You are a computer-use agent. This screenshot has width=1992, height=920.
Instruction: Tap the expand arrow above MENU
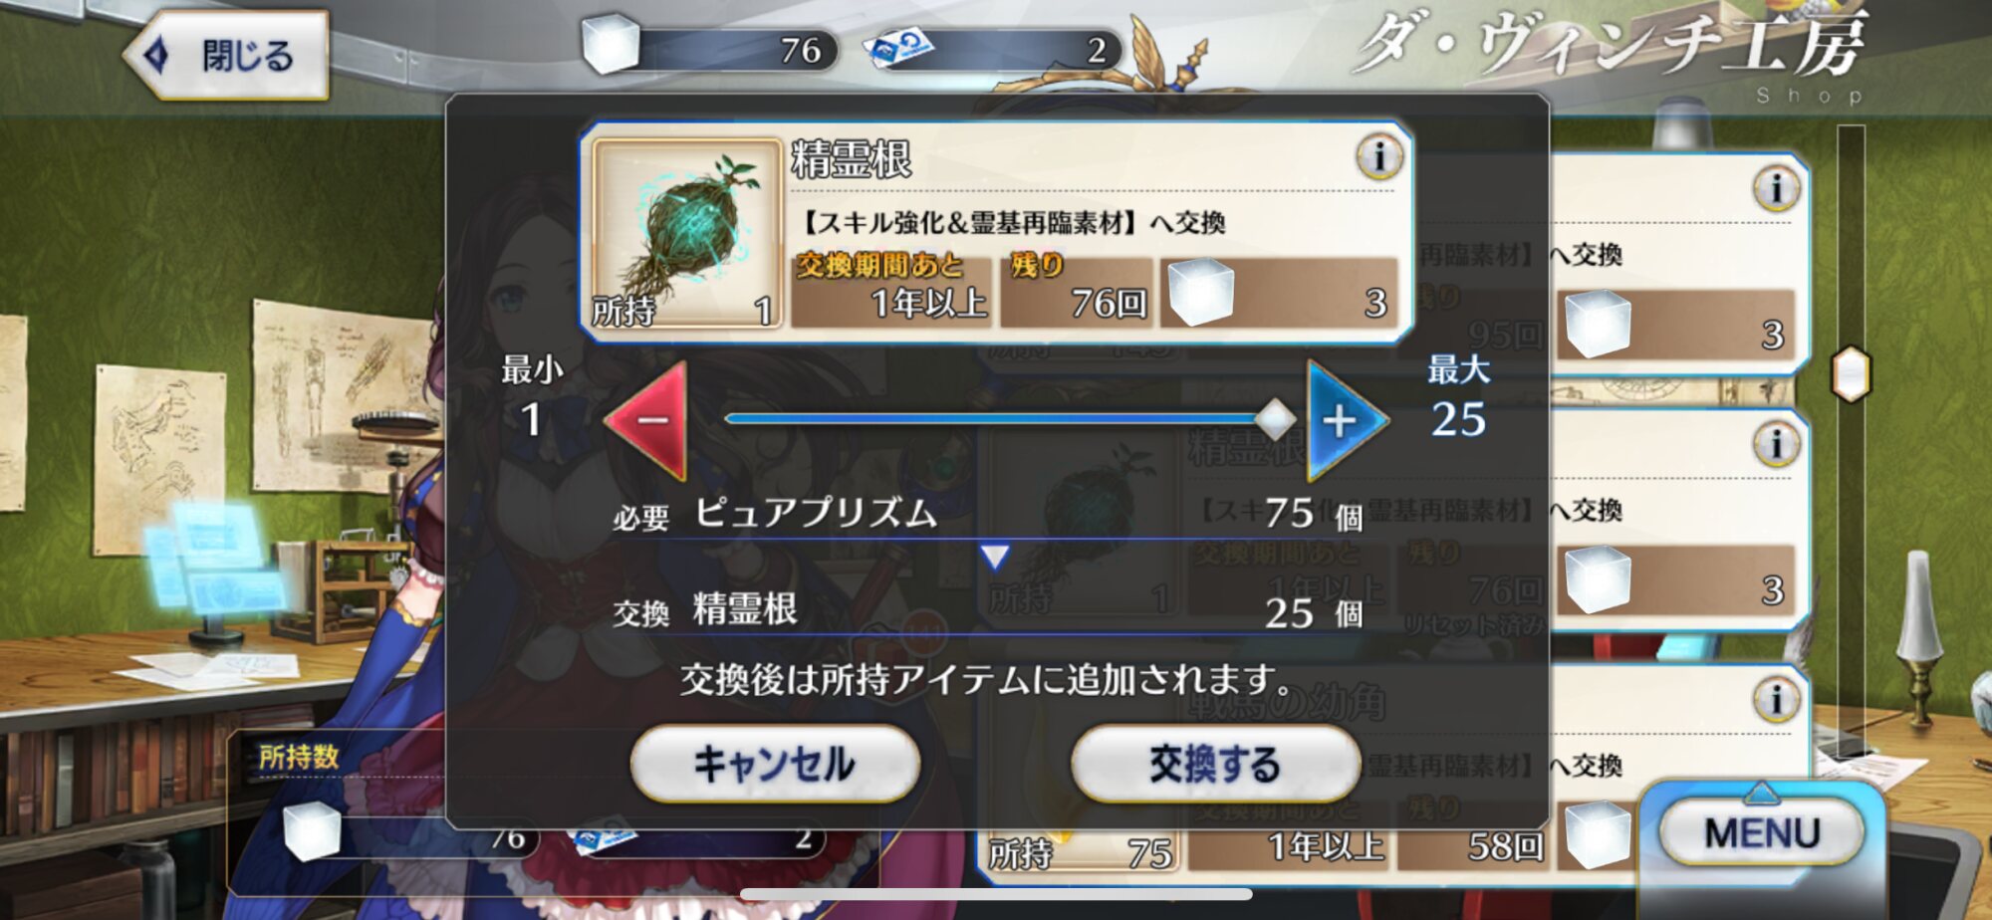[x=1761, y=793]
